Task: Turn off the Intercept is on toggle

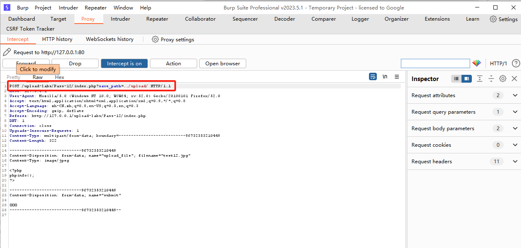Action: [124, 63]
